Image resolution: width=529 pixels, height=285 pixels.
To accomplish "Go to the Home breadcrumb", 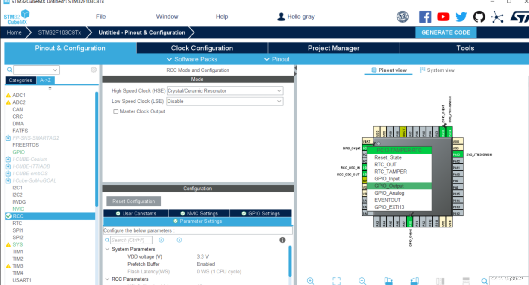I will click(14, 32).
